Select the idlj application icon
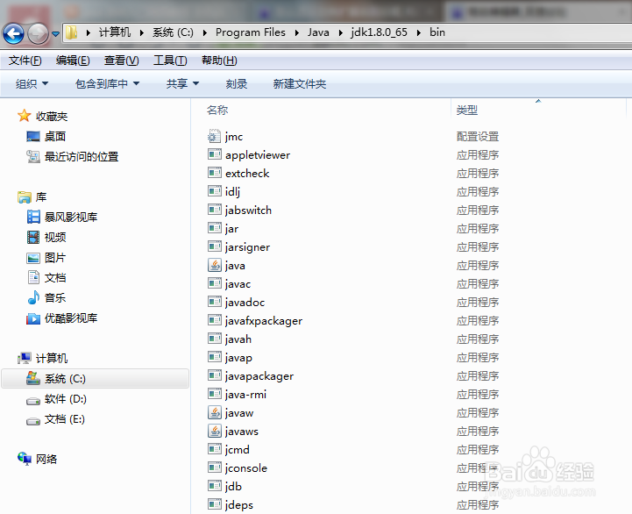This screenshot has width=632, height=514. 215,191
